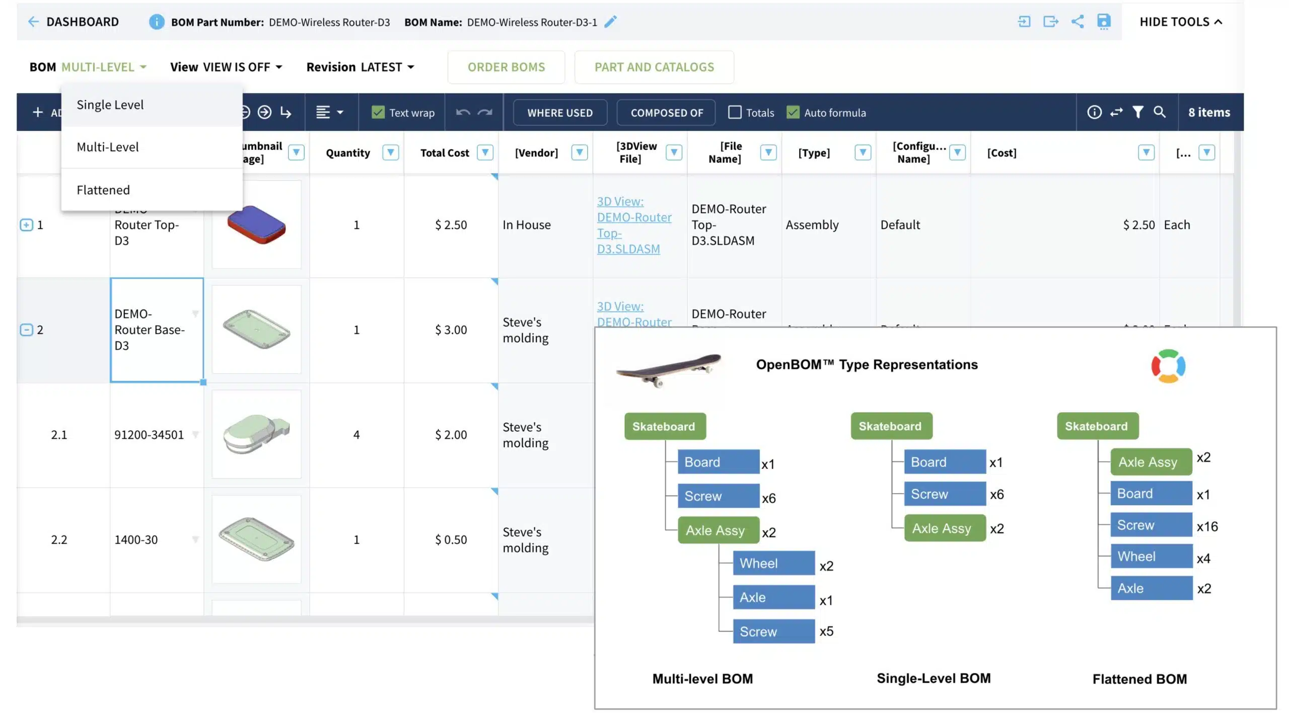Open the filter funnel icon
Viewport: 1289px width, 720px height.
point(1137,112)
